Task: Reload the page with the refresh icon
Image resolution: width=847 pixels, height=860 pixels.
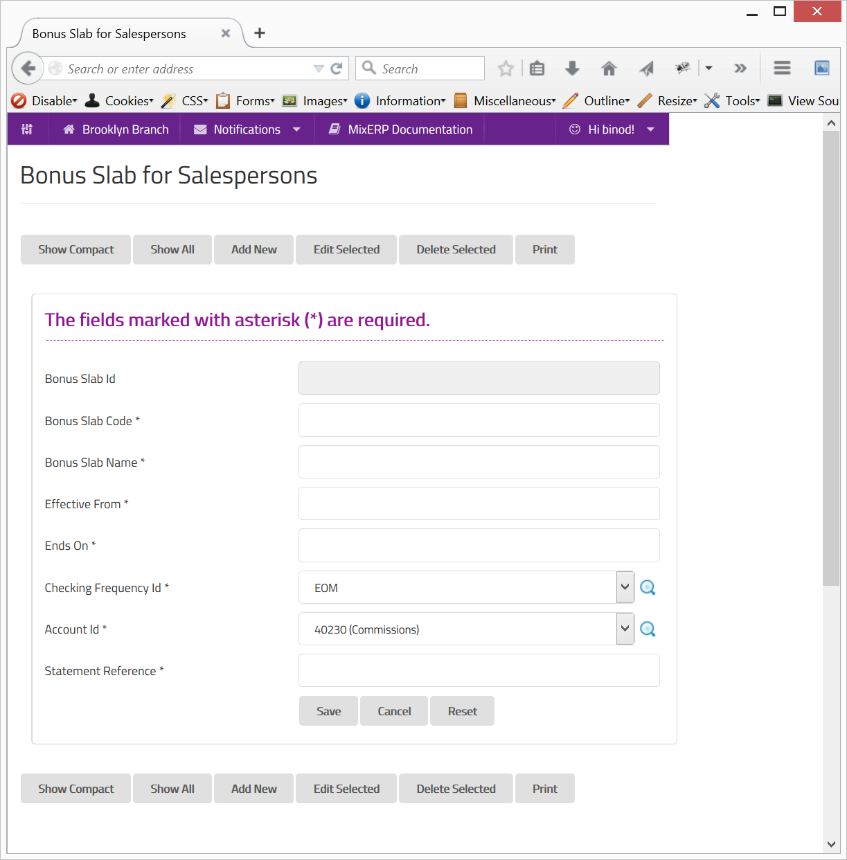Action: click(337, 69)
